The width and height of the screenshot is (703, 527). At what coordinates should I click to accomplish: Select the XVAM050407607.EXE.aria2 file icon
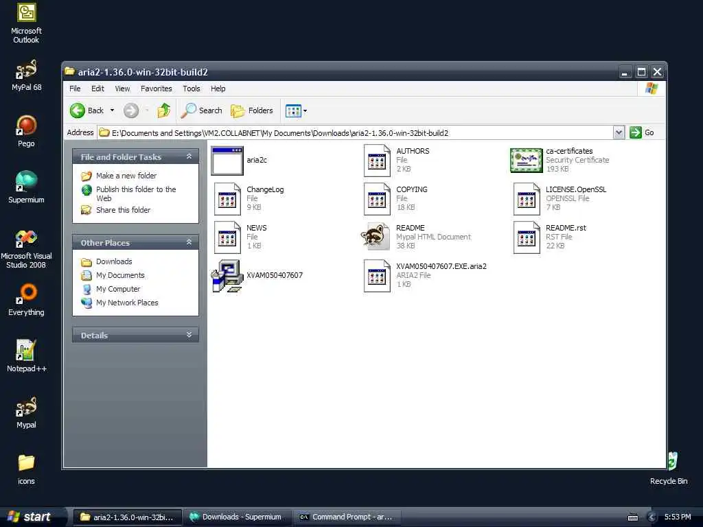pos(377,276)
